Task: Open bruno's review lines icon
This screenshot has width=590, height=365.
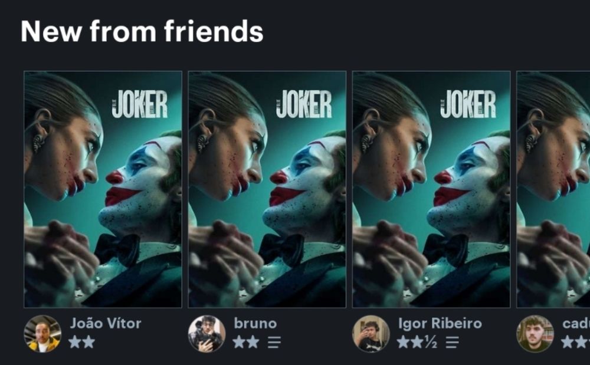Action: [274, 343]
